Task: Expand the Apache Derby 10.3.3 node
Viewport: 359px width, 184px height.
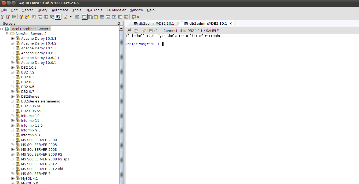Action: [x=12, y=38]
